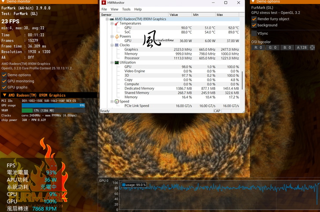The width and height of the screenshot is (320, 212).
Task: Disable the GPU graphs checkbox
Action: point(4,87)
